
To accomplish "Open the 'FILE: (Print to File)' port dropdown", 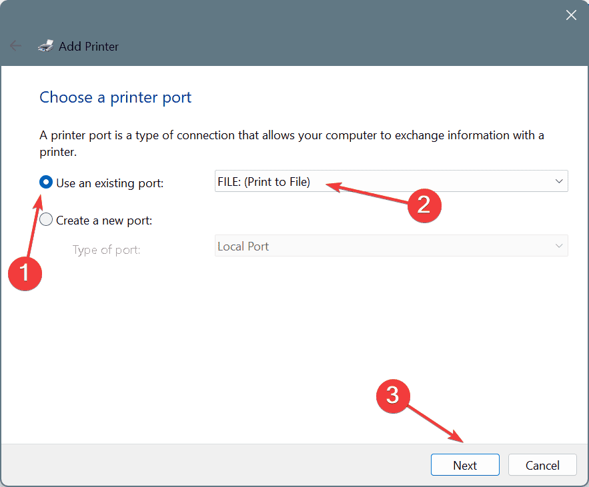I will [x=391, y=181].
